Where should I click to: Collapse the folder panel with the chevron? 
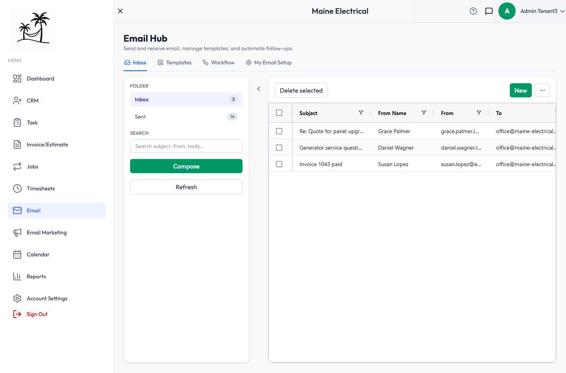tap(259, 89)
